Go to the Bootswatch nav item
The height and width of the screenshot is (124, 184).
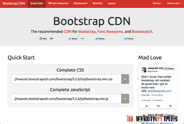point(80,3)
